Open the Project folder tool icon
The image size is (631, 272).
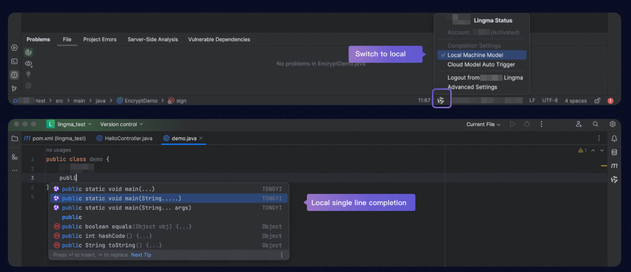tap(15, 138)
